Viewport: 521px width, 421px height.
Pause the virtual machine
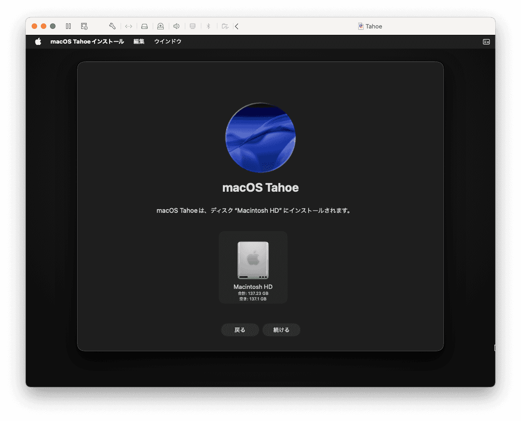tap(68, 26)
